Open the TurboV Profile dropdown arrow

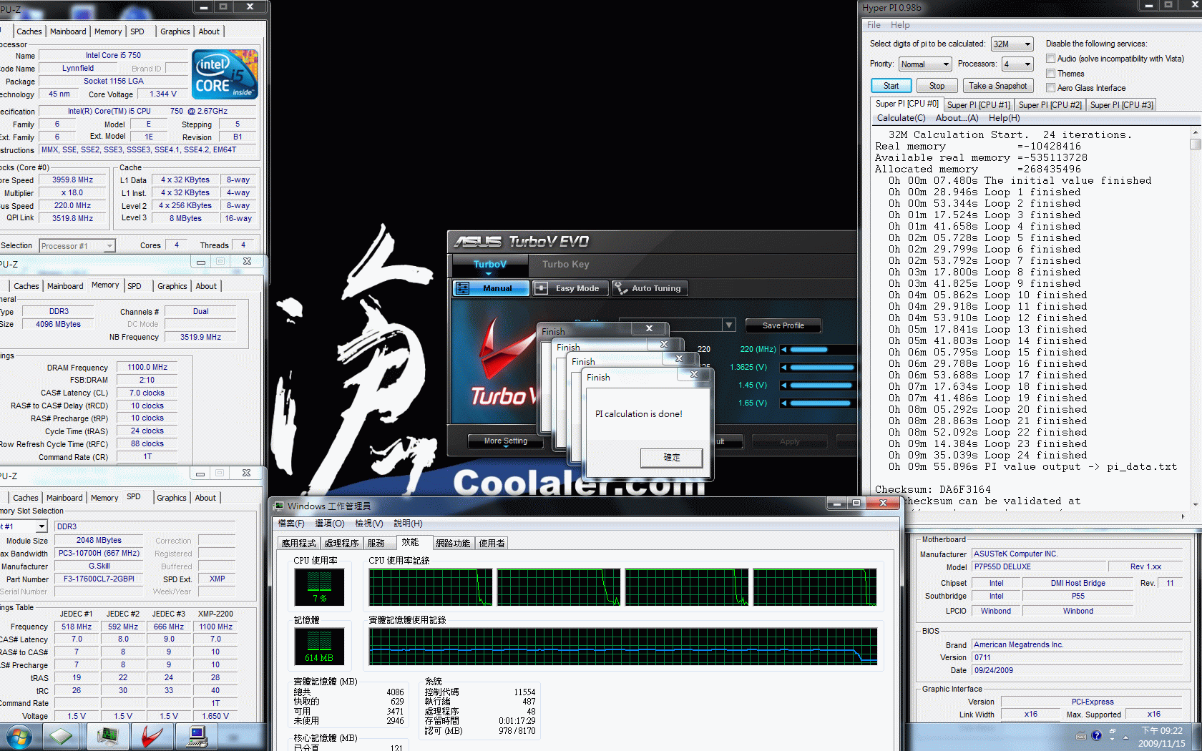pyautogui.click(x=729, y=325)
